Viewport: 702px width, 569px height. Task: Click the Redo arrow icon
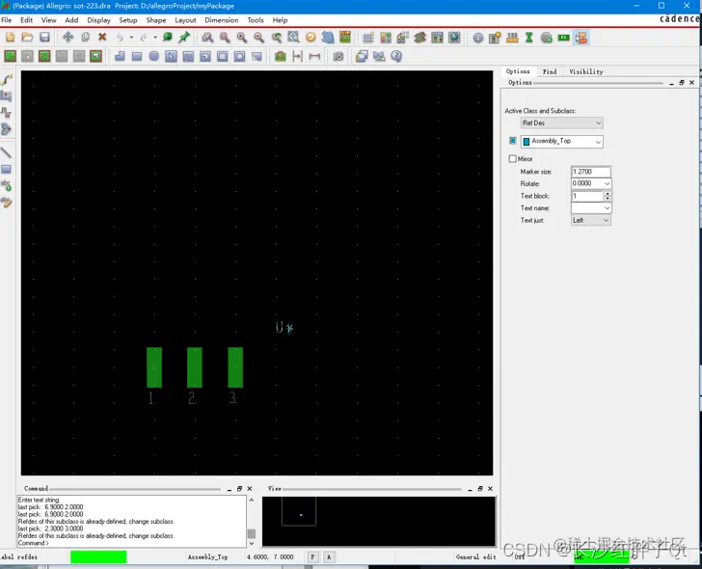[x=144, y=38]
